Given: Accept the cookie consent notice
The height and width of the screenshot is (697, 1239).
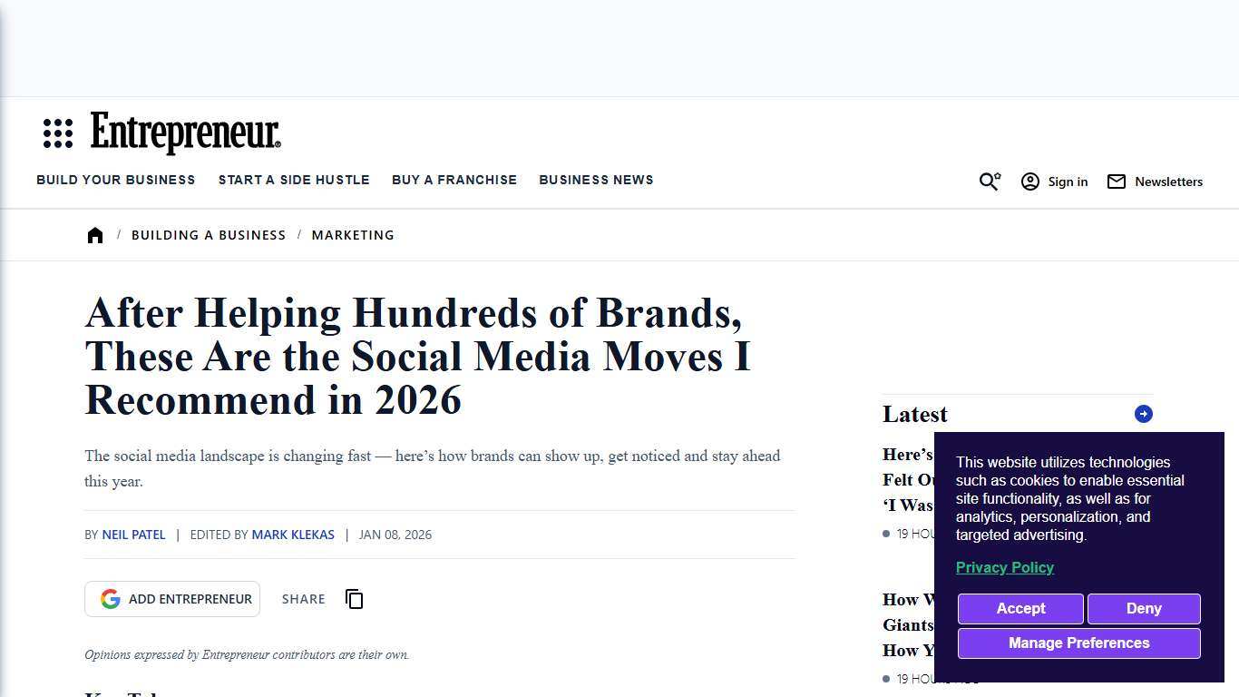Looking at the screenshot, I should click(1020, 608).
